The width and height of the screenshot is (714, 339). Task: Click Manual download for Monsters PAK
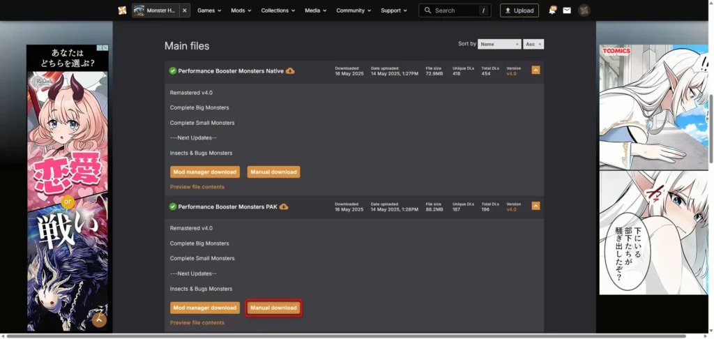[273, 308]
